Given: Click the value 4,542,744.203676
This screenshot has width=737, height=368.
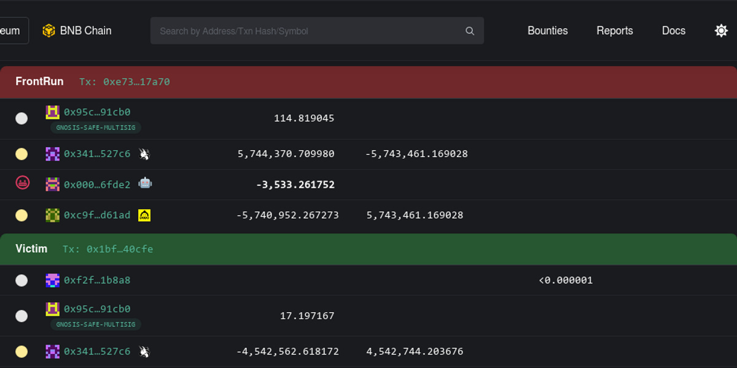Looking at the screenshot, I should 415,351.
